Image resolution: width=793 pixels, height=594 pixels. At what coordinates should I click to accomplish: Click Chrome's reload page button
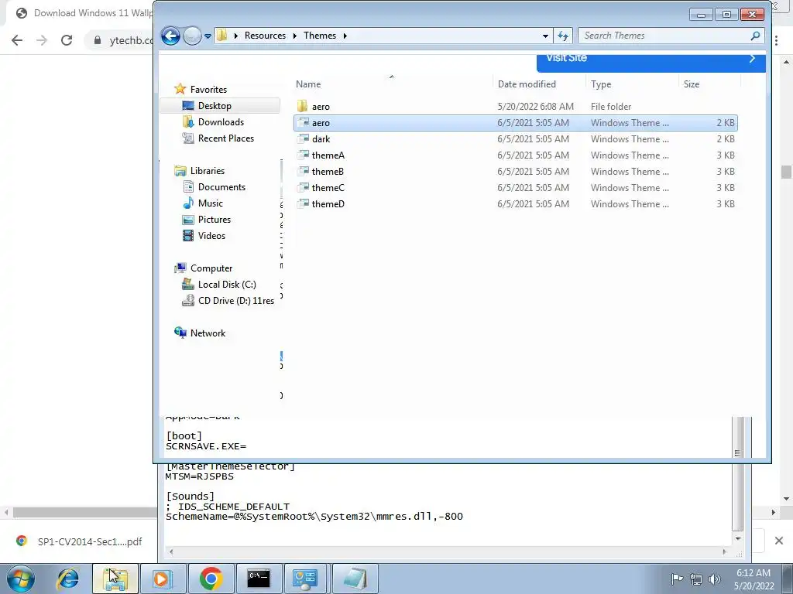tap(67, 40)
